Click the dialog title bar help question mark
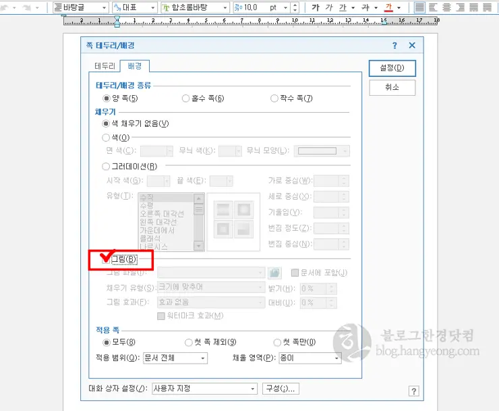The image size is (499, 411). (x=394, y=45)
